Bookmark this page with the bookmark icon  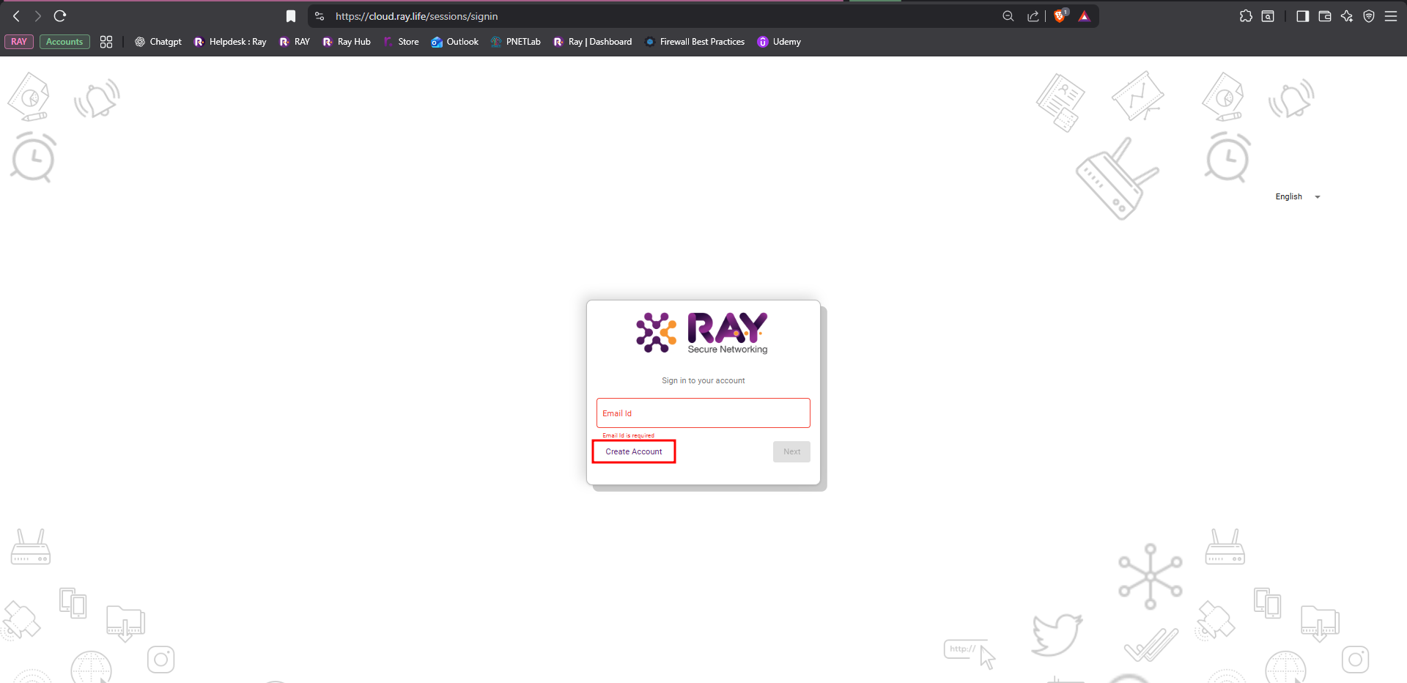[291, 16]
